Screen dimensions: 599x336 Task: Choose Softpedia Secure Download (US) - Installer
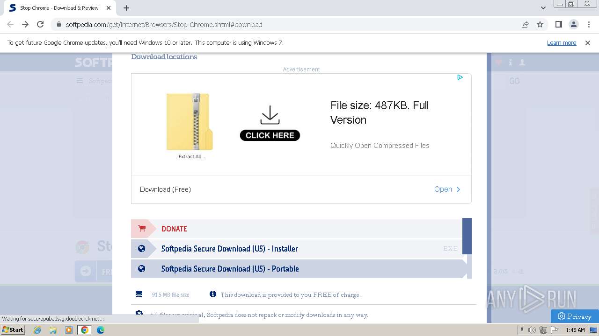click(297, 249)
